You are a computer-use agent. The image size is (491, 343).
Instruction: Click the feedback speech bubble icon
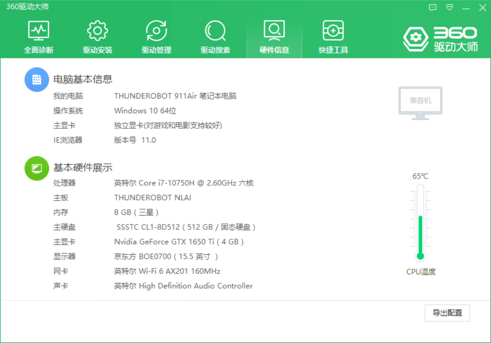pyautogui.click(x=433, y=7)
